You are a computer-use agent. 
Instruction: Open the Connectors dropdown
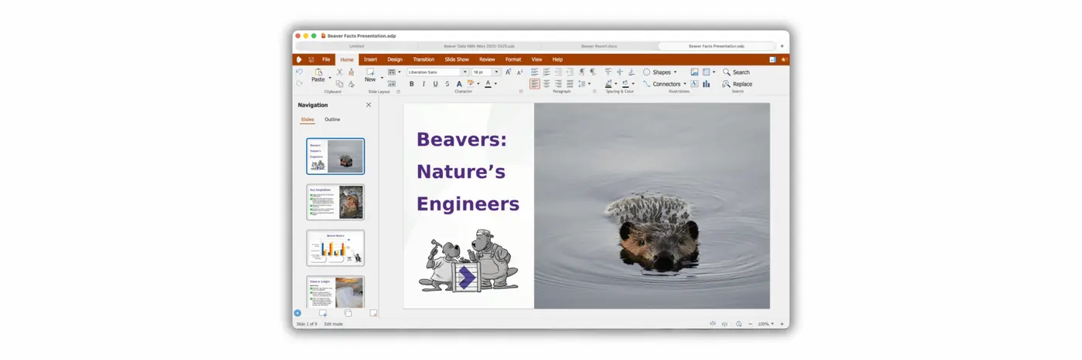[685, 84]
